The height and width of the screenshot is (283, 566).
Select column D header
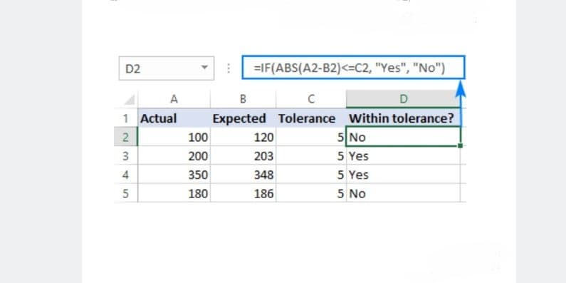click(403, 99)
